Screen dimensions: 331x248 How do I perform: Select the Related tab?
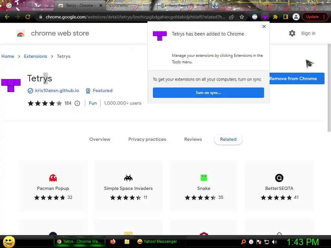(x=228, y=139)
